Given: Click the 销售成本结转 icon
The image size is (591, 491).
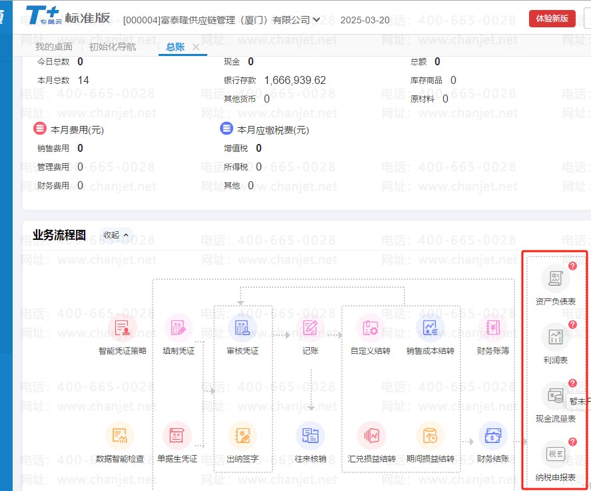Looking at the screenshot, I should (x=430, y=328).
